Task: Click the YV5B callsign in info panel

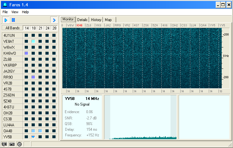Action: point(70,99)
